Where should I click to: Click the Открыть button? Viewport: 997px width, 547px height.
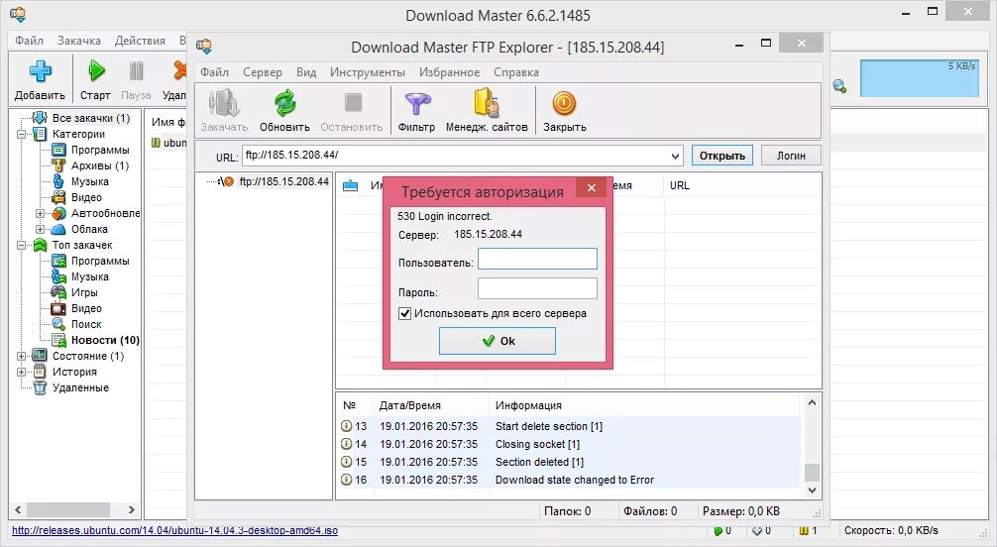pyautogui.click(x=722, y=156)
